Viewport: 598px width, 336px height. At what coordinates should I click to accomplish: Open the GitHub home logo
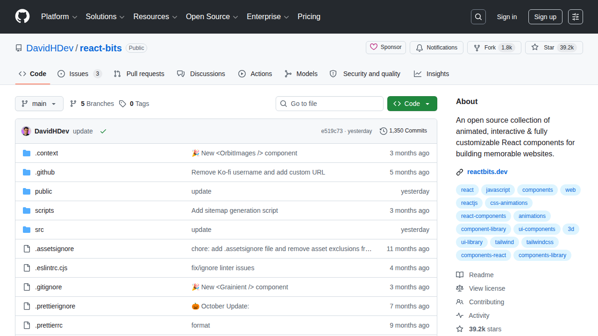22,16
